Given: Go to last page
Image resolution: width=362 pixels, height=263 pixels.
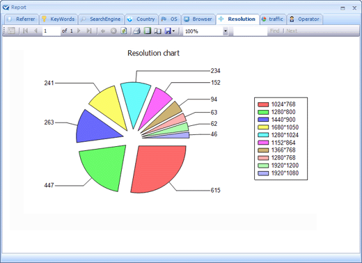Looking at the screenshot, I should [89, 31].
